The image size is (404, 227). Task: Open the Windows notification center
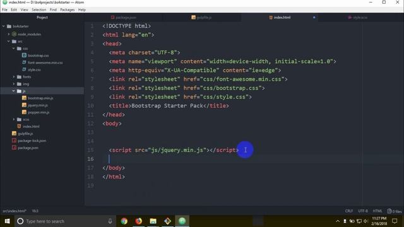coord(395,221)
